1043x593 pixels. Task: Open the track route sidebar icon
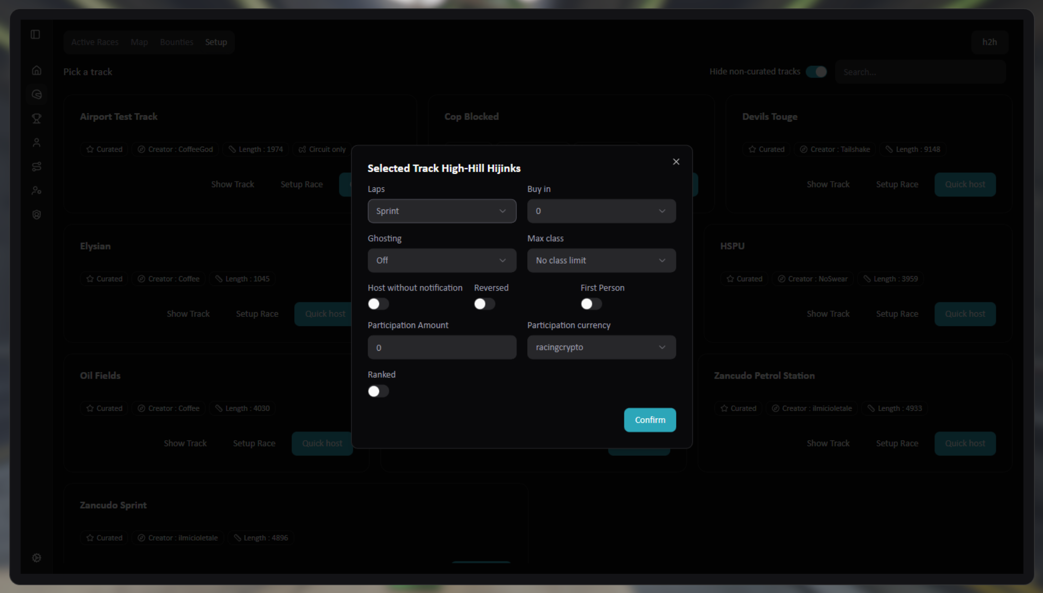[x=37, y=167]
